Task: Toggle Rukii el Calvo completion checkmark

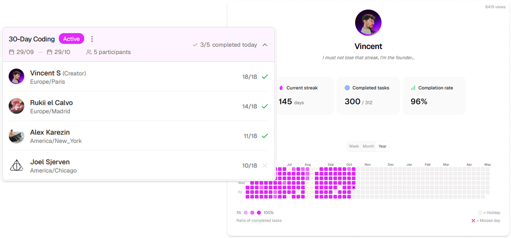Action: (265, 106)
